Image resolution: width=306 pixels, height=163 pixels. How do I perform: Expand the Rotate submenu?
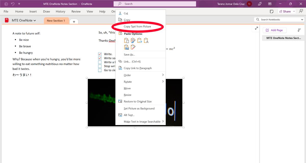click(127, 81)
